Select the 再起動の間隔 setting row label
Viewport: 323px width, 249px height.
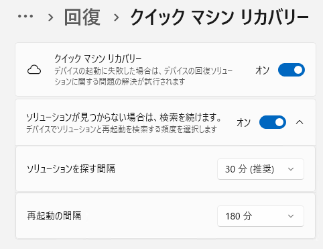[x=54, y=216]
